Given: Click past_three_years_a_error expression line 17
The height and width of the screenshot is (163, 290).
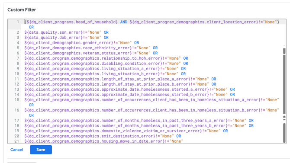Looking at the screenshot, I should 135,120.
